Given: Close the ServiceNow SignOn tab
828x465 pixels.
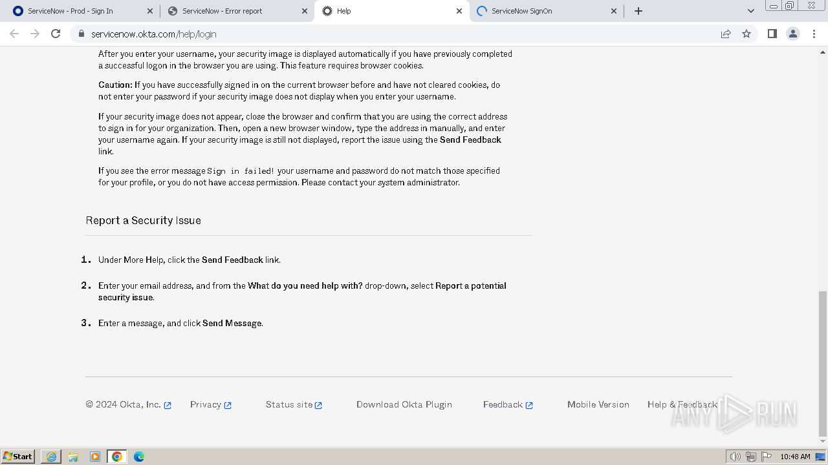Looking at the screenshot, I should pos(614,11).
